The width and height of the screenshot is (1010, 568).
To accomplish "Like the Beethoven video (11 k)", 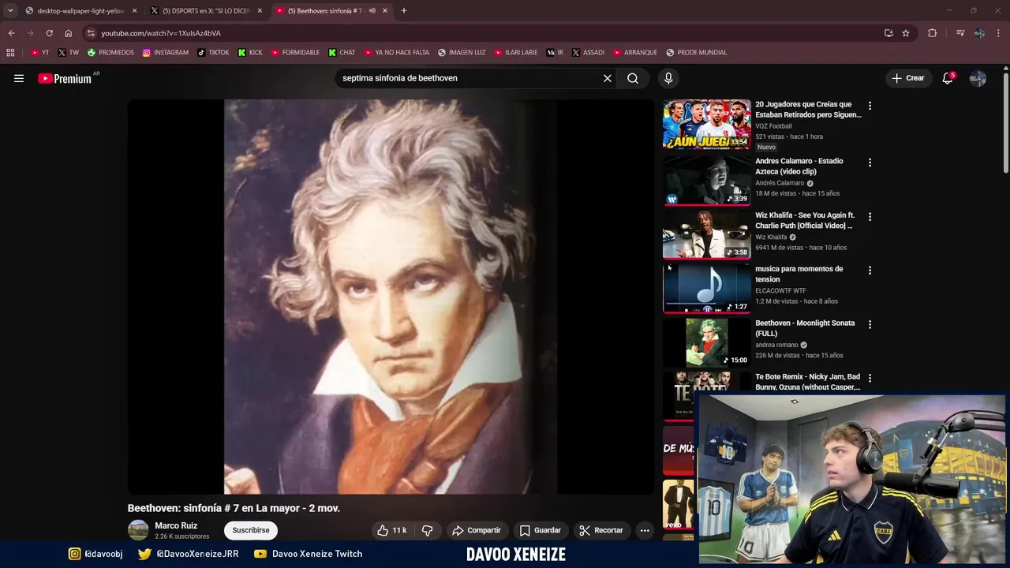I will (391, 530).
